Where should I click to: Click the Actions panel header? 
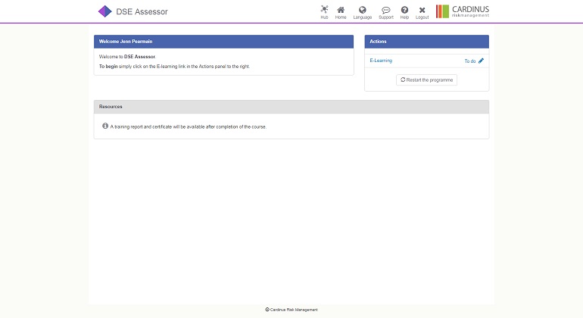click(x=426, y=42)
